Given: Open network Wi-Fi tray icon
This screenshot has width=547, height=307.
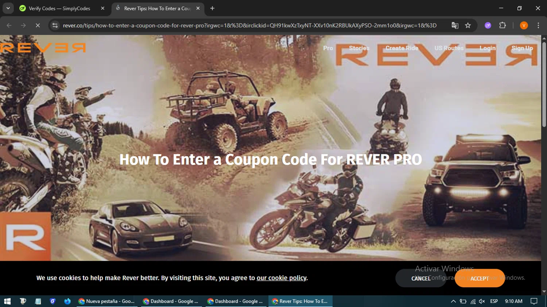Looking at the screenshot, I should 473,301.
